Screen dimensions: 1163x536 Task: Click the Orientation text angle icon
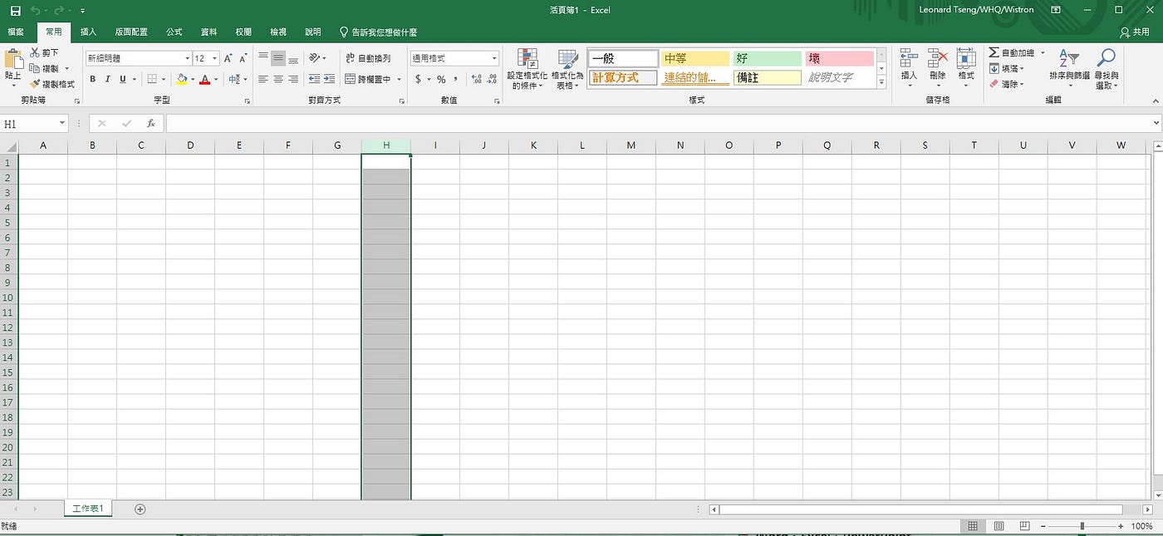coord(314,58)
